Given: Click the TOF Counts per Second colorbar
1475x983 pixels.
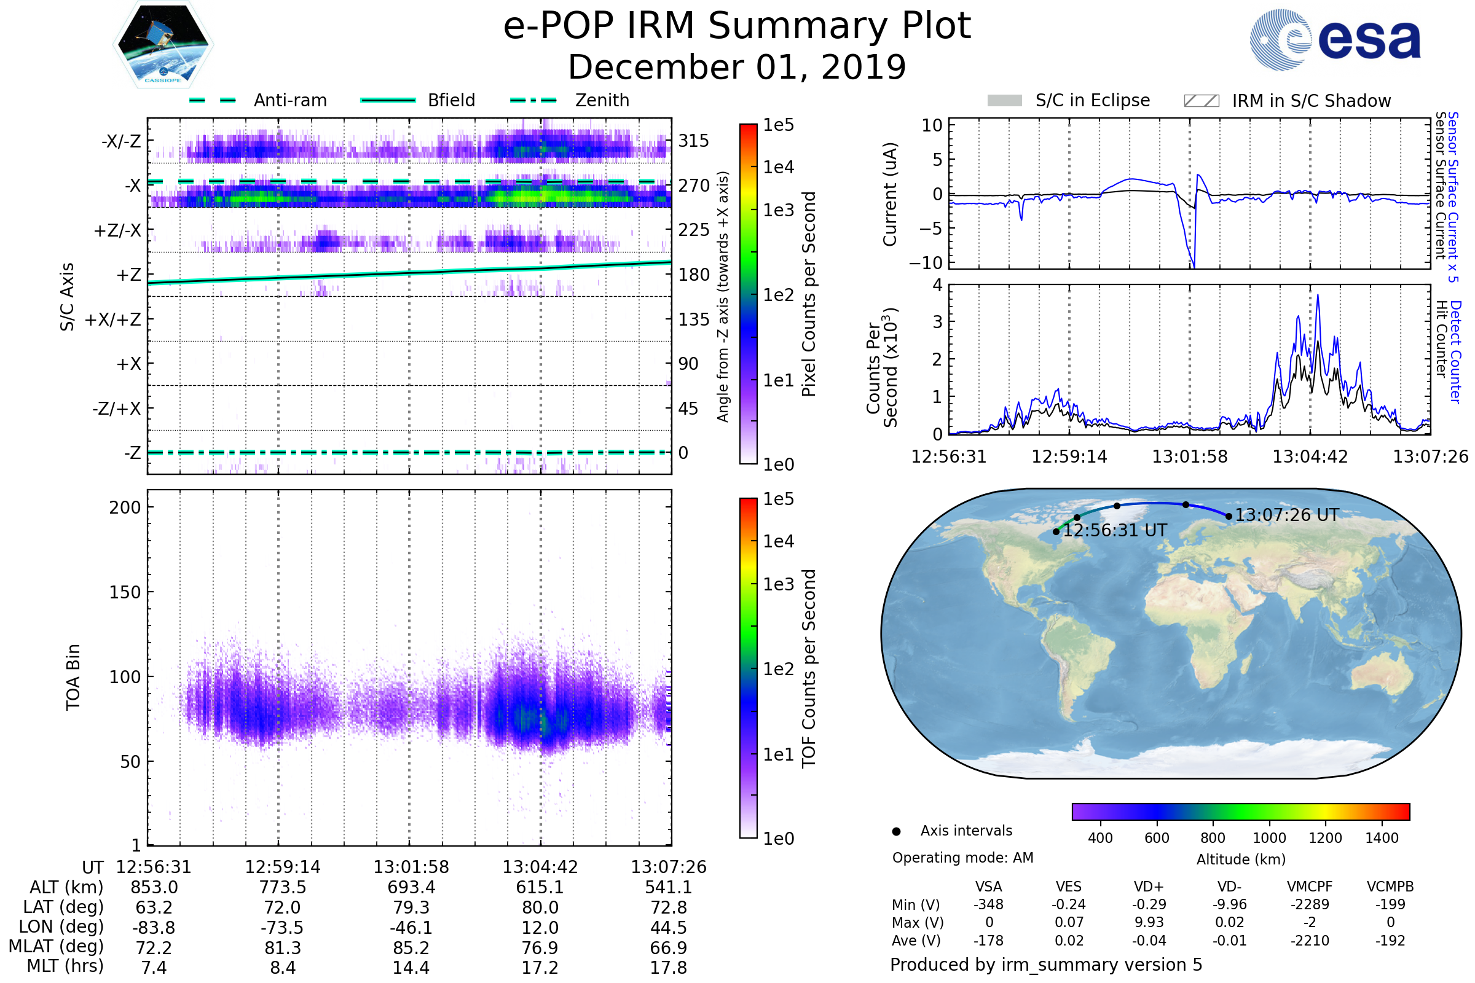Looking at the screenshot, I should (x=748, y=668).
